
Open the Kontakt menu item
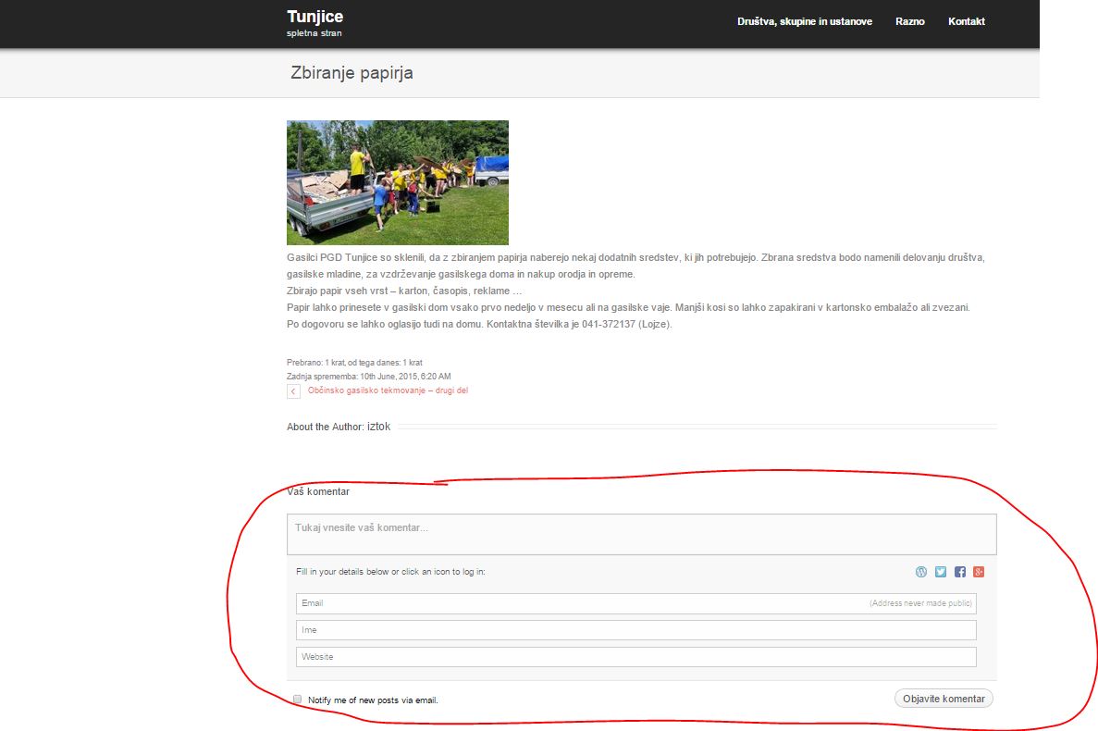[967, 21]
